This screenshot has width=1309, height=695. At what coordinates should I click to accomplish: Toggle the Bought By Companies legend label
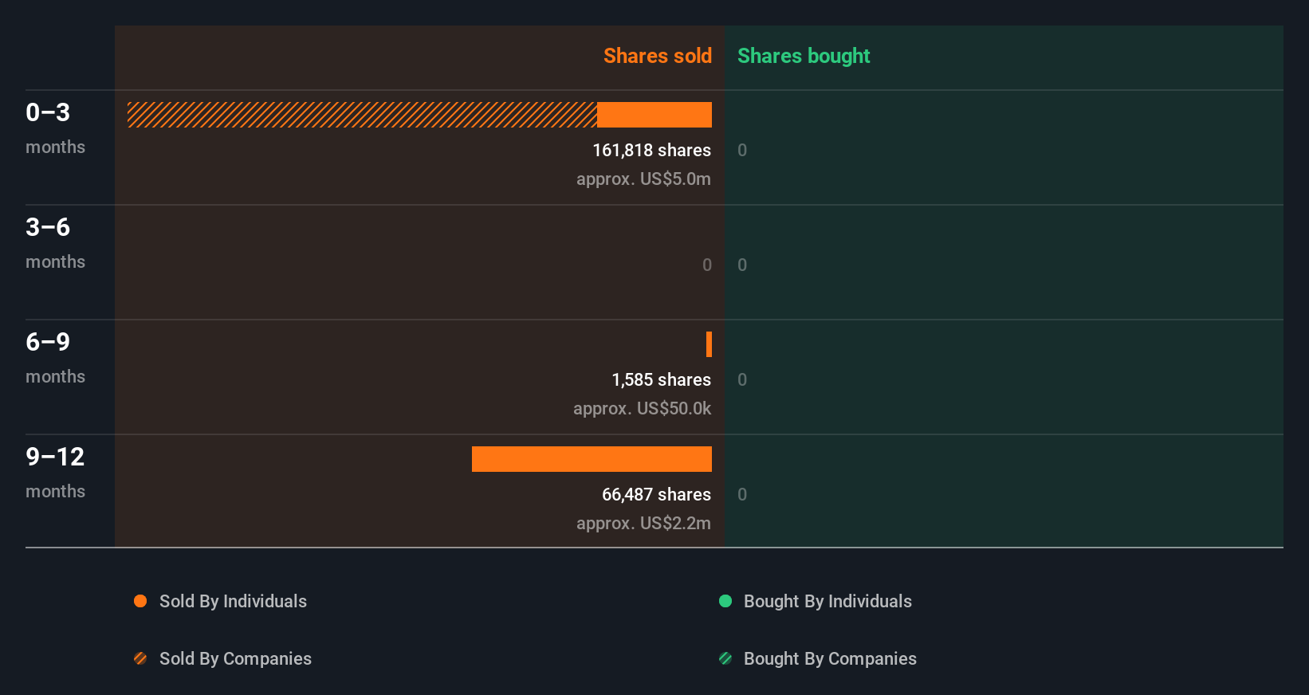(830, 658)
